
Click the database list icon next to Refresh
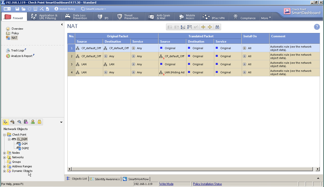35,9
